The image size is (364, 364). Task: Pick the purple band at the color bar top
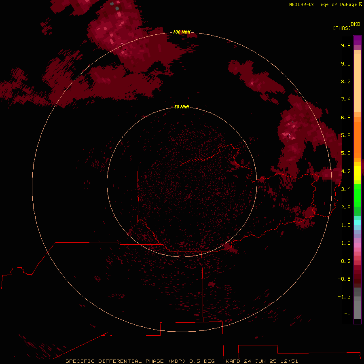pos(357,40)
